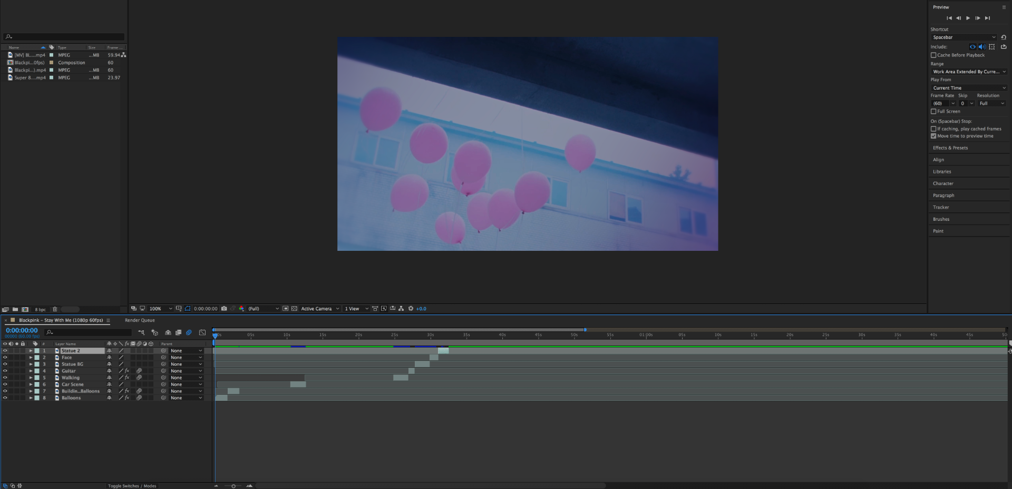Uncheck 'Move time to preview time'
This screenshot has width=1012, height=489.
coord(933,136)
